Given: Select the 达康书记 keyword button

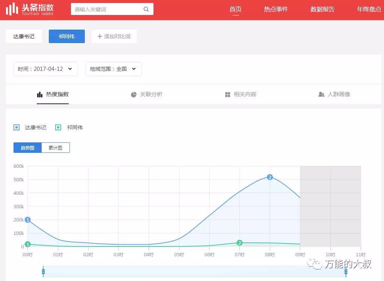Looking at the screenshot, I should coord(24,36).
